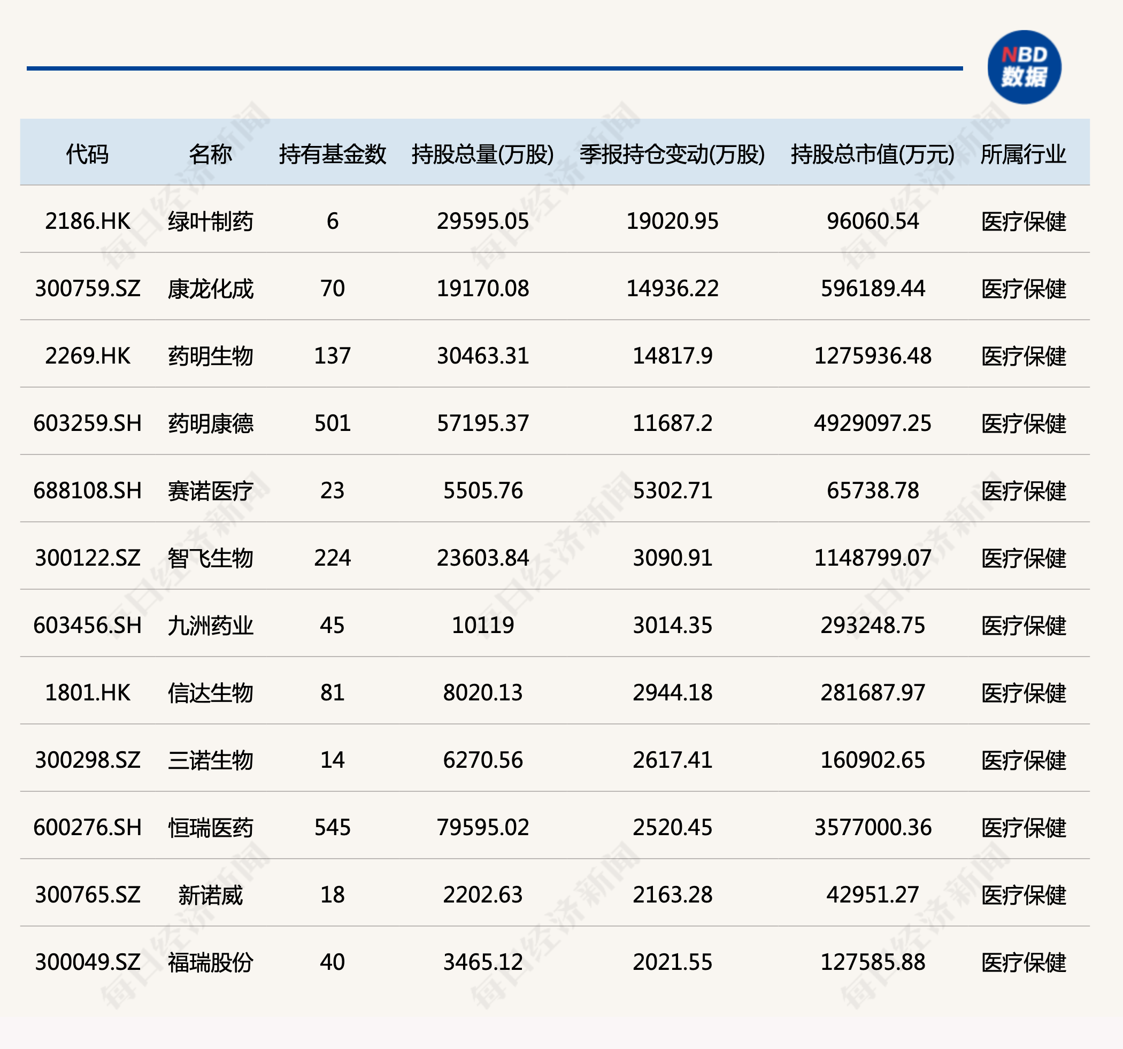Select the 药明生物 row name
This screenshot has width=1123, height=1049.
pos(210,356)
